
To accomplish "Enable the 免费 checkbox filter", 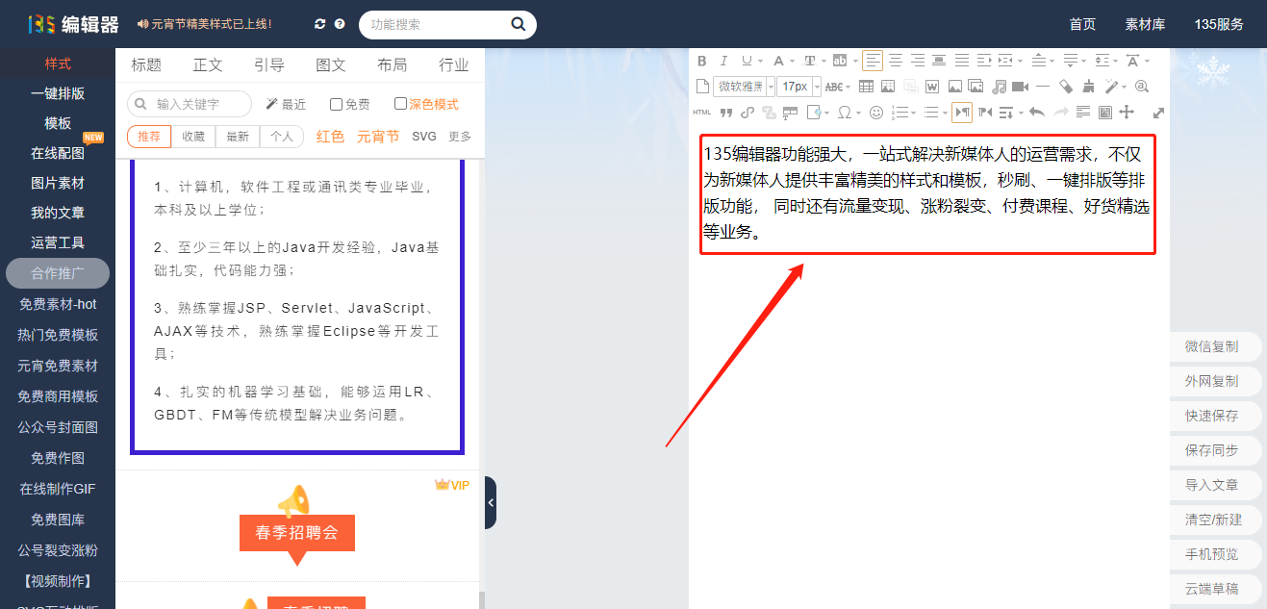I will point(337,104).
